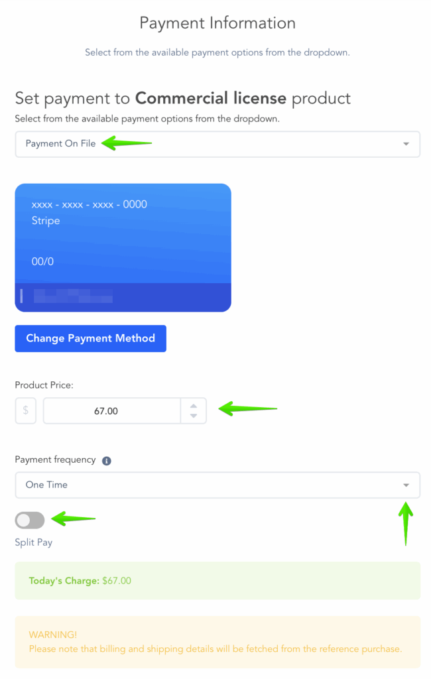Click the Split Pay label text
The width and height of the screenshot is (431, 679).
coord(33,542)
